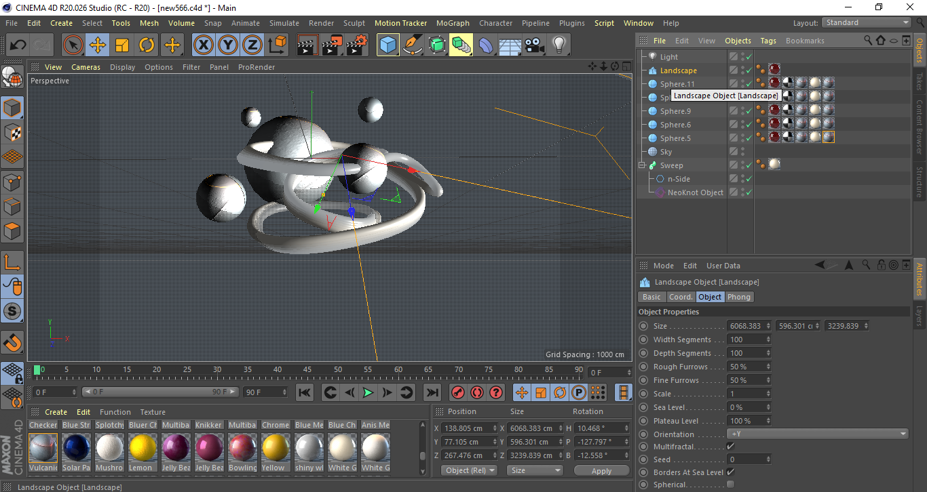Add a Camera object
This screenshot has width=927, height=492.
tap(535, 45)
